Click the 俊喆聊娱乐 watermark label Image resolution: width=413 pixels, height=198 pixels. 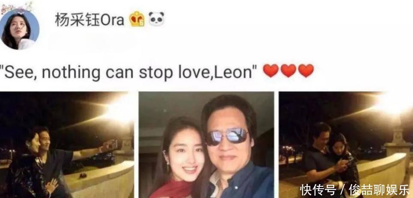[x=379, y=190]
